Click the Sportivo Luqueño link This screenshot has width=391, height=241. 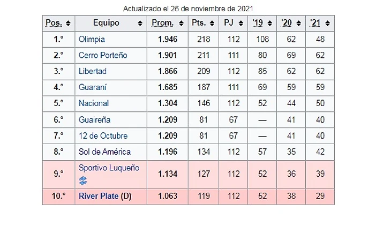(x=109, y=168)
